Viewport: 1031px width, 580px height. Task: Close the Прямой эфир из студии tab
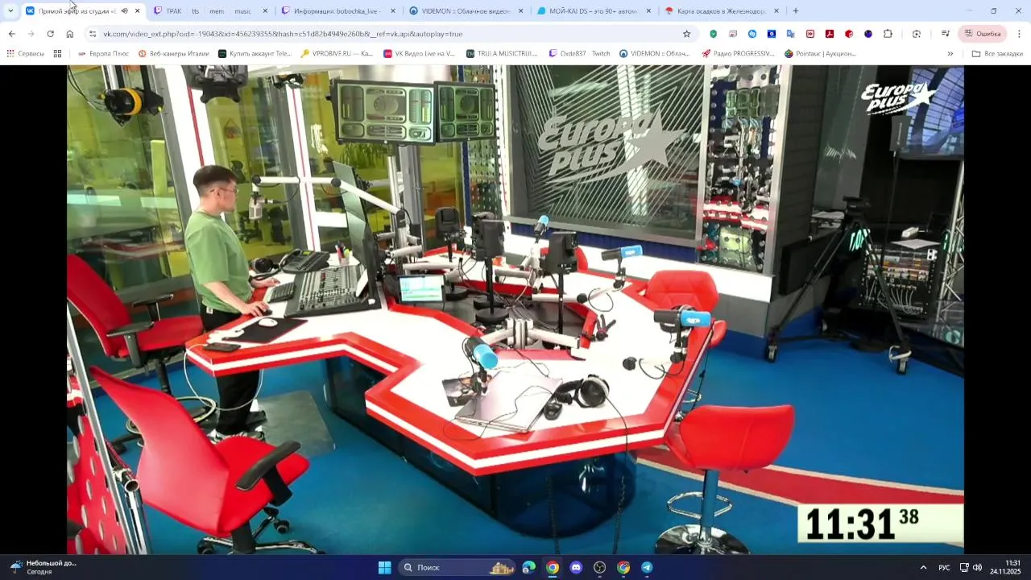137,11
